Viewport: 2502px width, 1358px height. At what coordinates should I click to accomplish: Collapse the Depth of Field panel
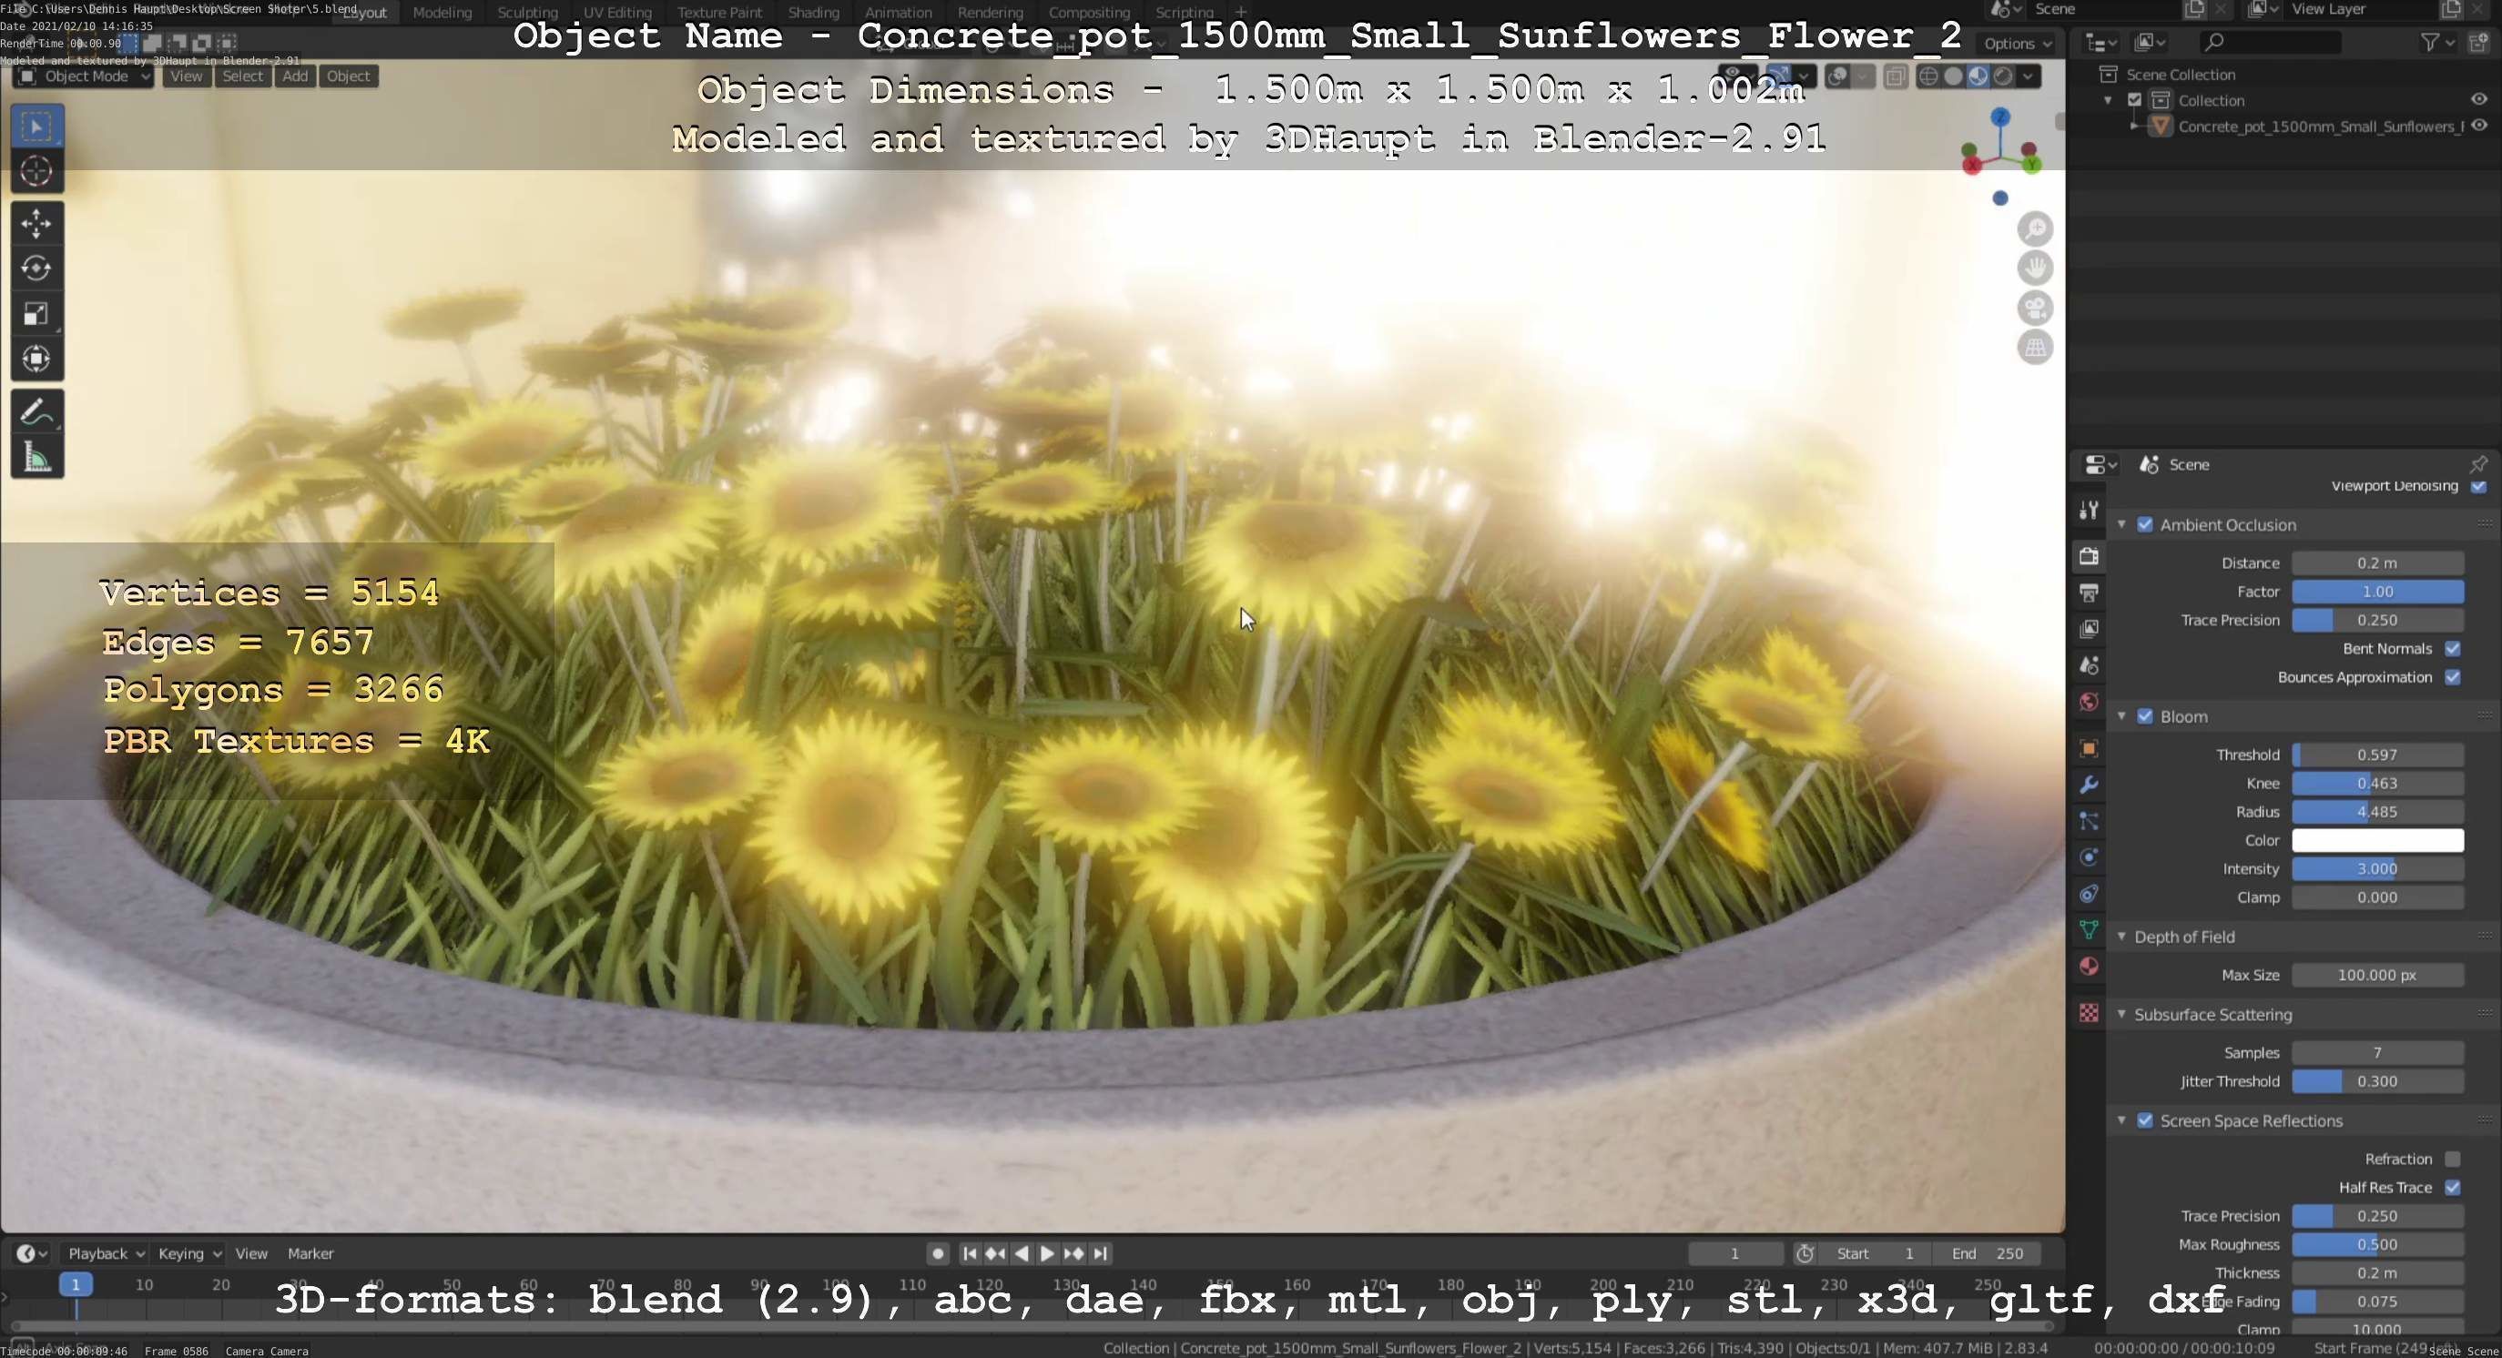(2121, 937)
